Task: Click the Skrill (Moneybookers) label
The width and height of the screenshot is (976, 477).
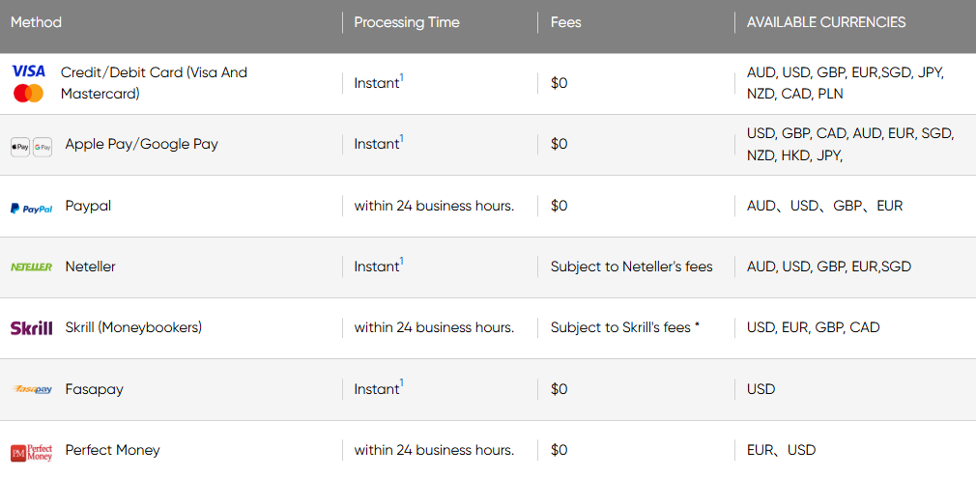Action: [133, 327]
